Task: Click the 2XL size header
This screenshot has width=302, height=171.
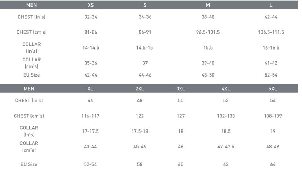Action: pos(140,89)
